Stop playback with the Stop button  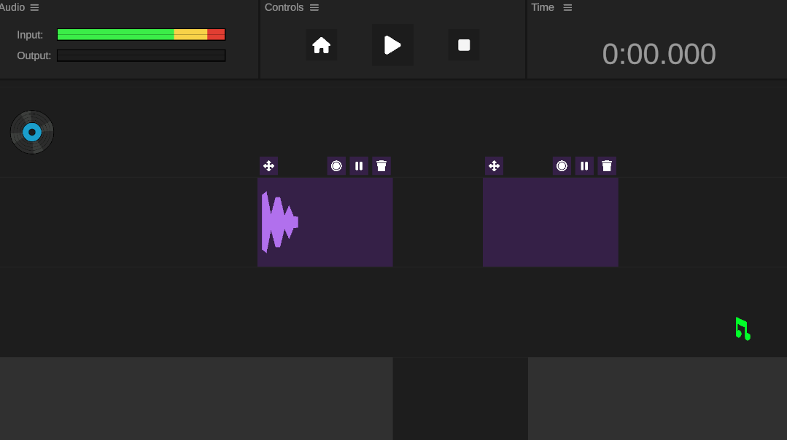[x=464, y=45]
